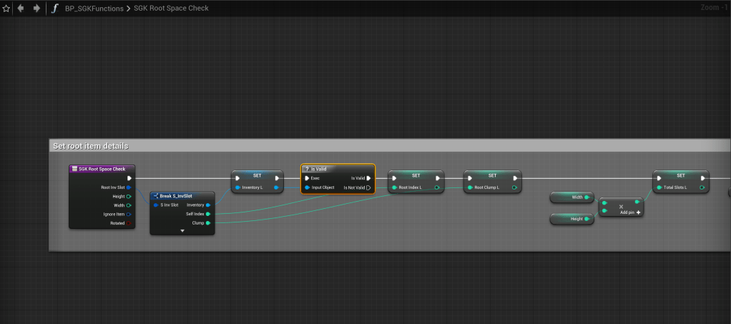Go forward with the right arrow
This screenshot has width=731, height=324.
[x=36, y=9]
